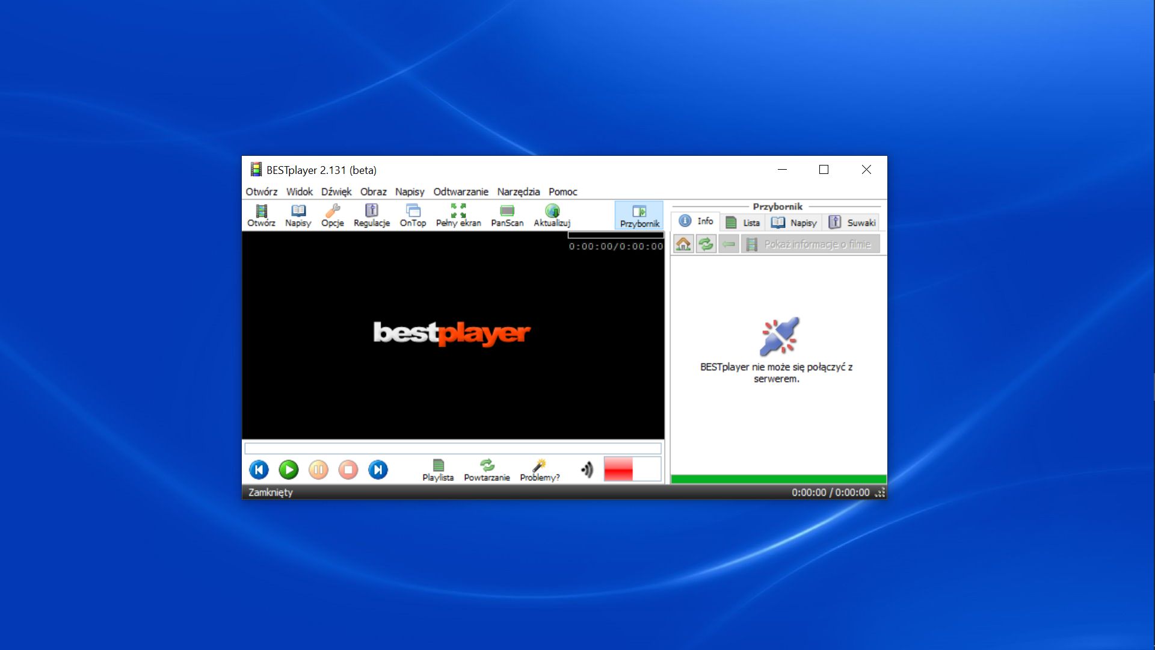Adjust the red volume slider
Image resolution: width=1155 pixels, height=650 pixels.
(x=618, y=469)
